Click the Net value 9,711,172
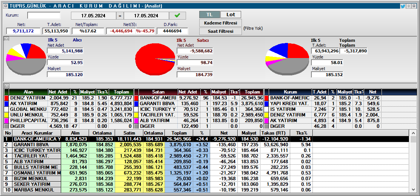Viewport: 420px width, 196px height. [x=23, y=31]
